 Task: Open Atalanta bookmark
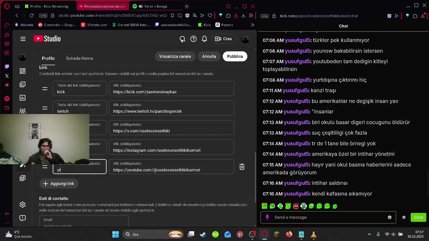24,25
